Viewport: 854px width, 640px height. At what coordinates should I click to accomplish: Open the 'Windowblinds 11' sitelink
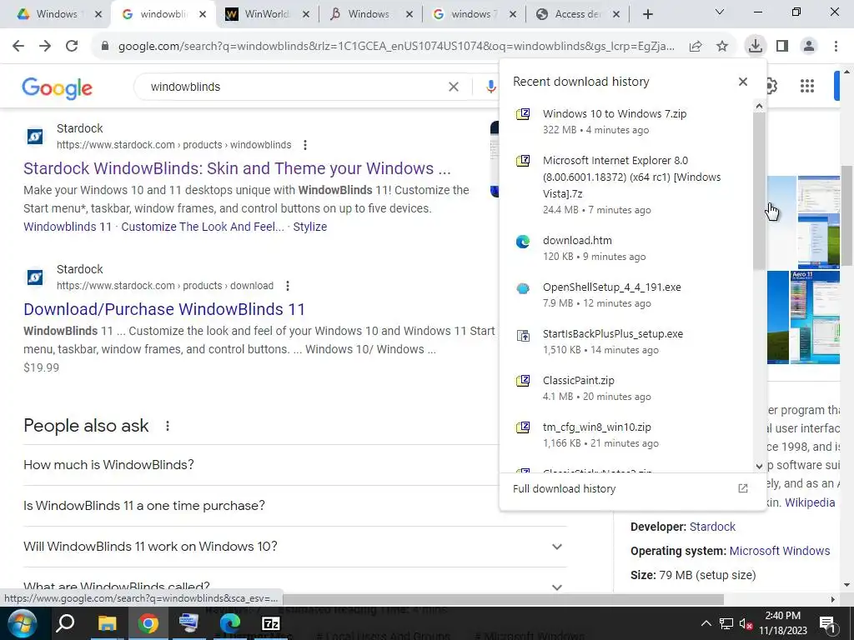[67, 227]
